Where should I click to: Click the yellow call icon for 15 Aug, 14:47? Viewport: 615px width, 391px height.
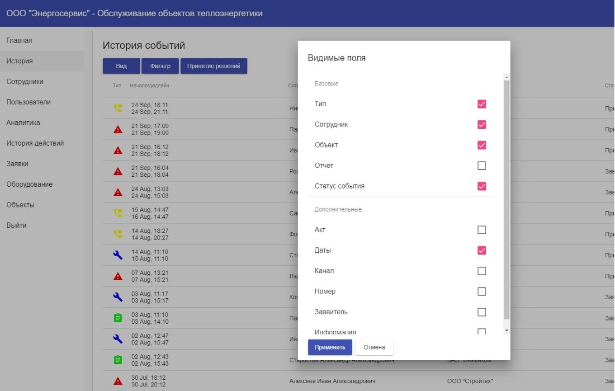[118, 213]
